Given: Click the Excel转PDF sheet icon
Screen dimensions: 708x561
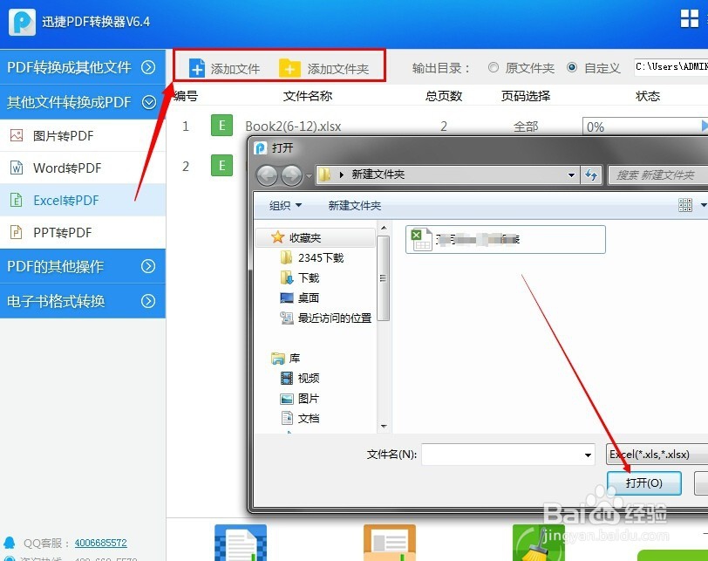Looking at the screenshot, I should click(x=17, y=200).
